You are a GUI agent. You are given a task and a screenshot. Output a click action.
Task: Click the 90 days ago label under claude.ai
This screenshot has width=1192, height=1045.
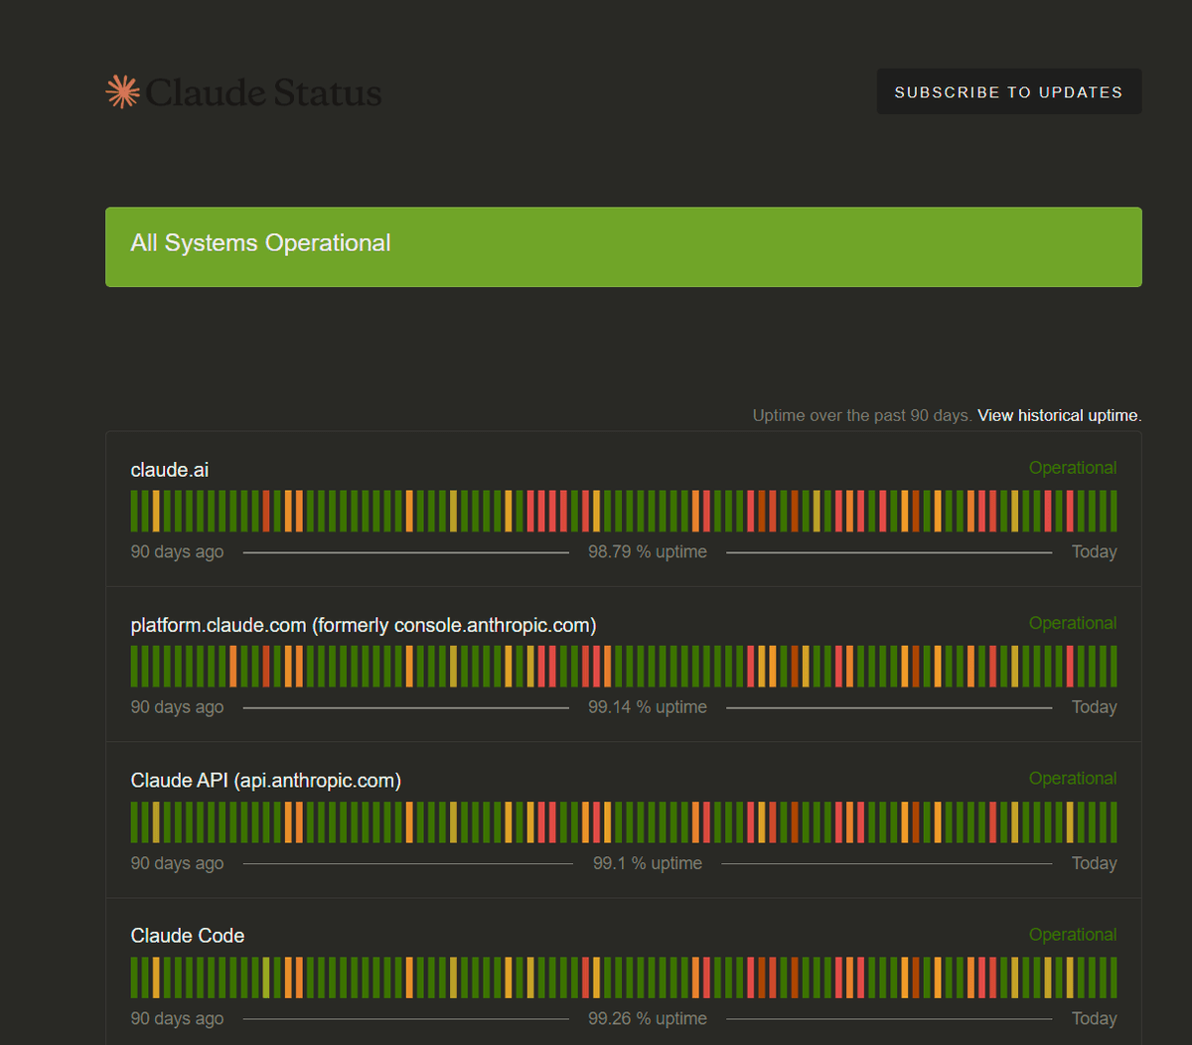point(177,551)
